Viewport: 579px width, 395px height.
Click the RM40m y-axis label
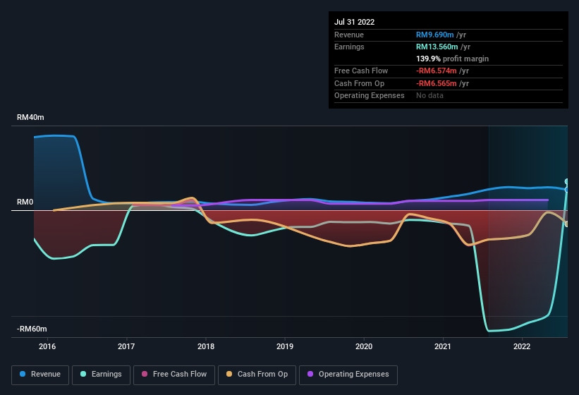(x=30, y=118)
